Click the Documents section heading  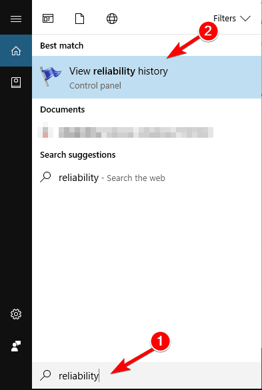[x=62, y=110]
